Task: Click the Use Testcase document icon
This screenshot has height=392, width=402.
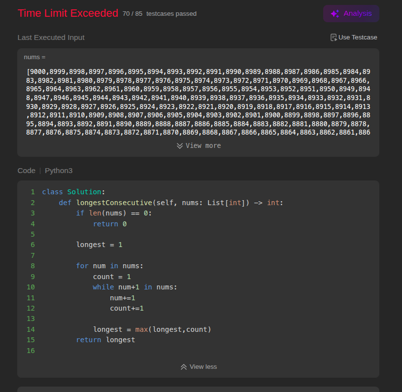Action: [x=334, y=37]
